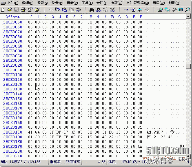Open the file Properties icon
The width and height of the screenshot is (192, 167).
click(30, 10)
